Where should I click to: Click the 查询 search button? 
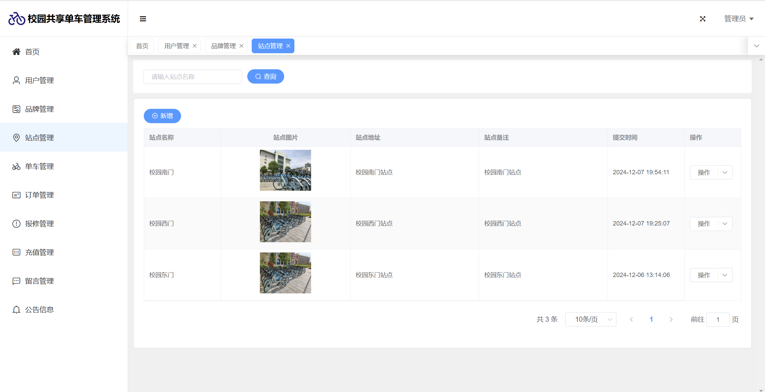point(265,76)
